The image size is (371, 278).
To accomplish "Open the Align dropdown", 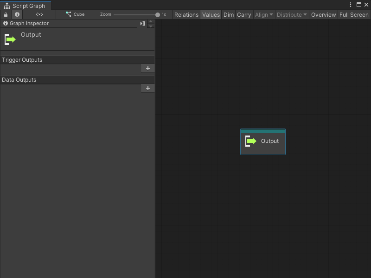I will [263, 14].
